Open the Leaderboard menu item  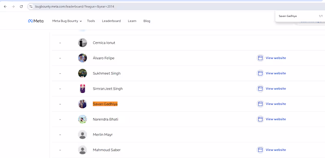[x=111, y=21]
